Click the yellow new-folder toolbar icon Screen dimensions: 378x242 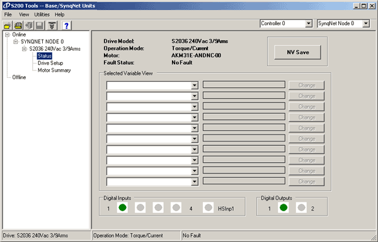pyautogui.click(x=8, y=26)
